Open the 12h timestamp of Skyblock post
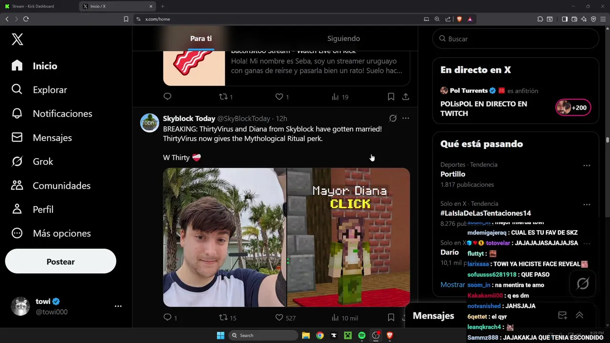Viewport: 610px width, 343px height. coord(281,118)
